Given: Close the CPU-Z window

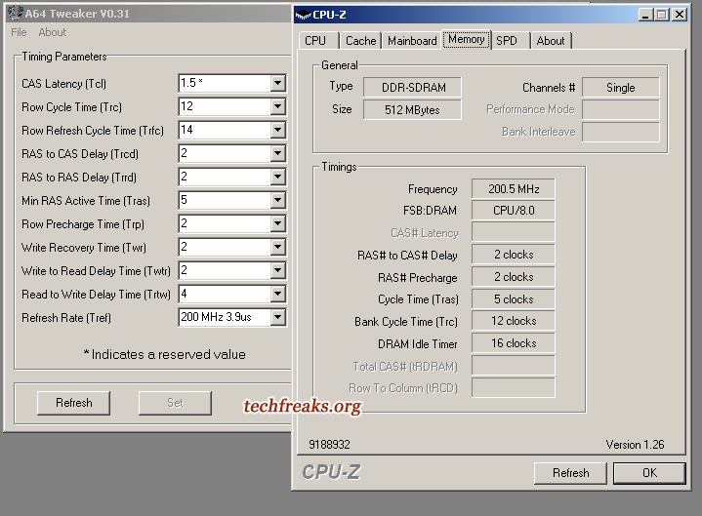Looking at the screenshot, I should (x=680, y=15).
